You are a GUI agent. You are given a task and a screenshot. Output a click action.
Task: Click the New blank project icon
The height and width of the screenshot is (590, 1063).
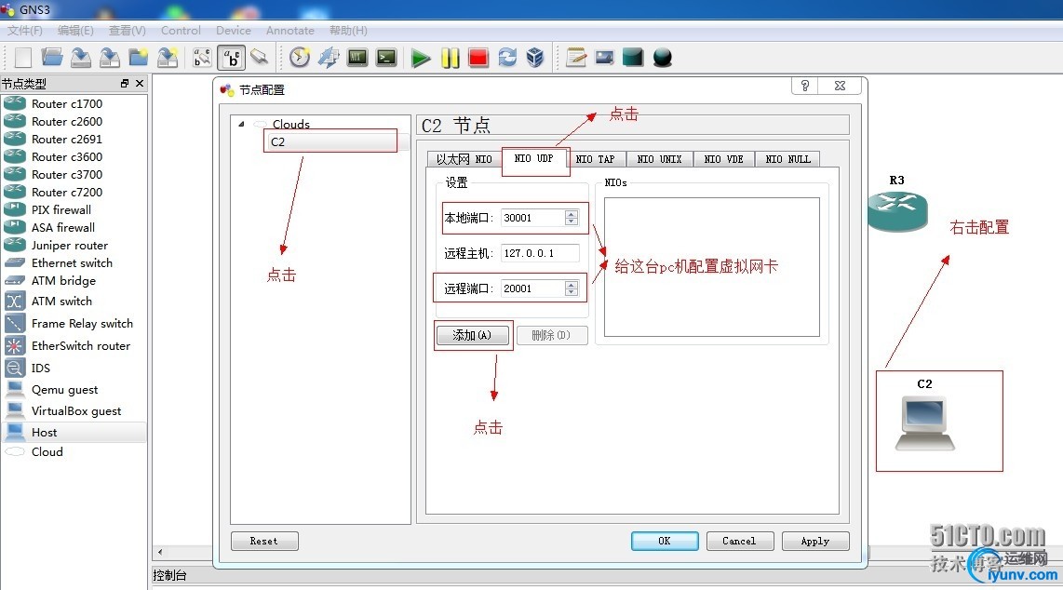coord(23,58)
